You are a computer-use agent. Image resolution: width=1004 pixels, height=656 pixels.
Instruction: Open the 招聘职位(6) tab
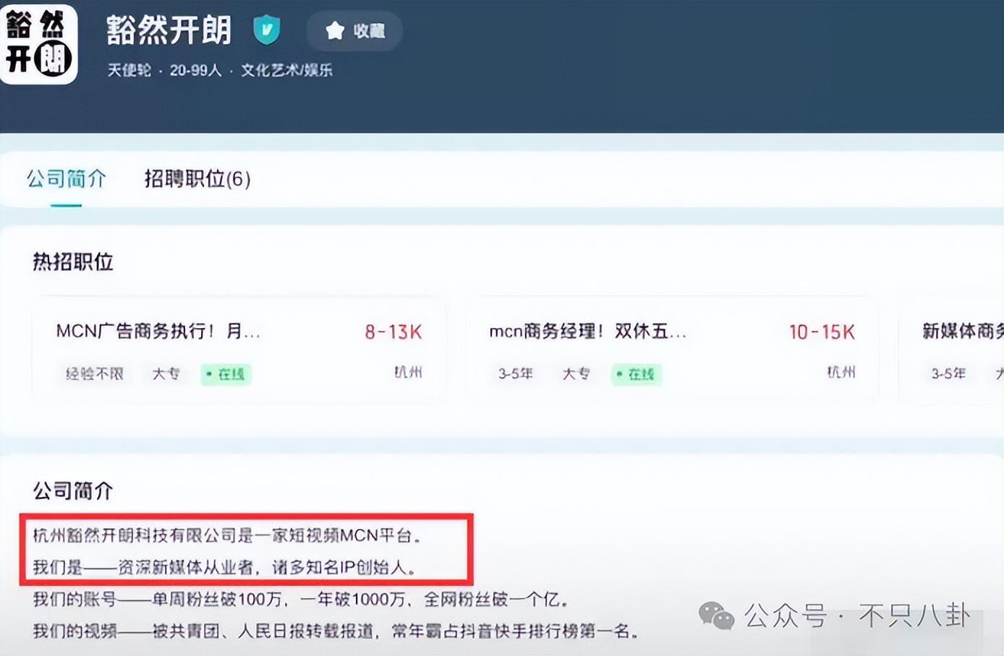click(x=197, y=178)
